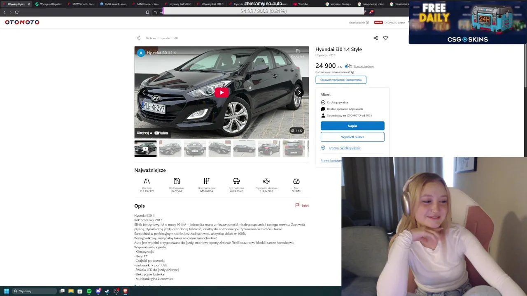Switch to Wynajem Długoterminowy browser tab
The height and width of the screenshot is (296, 527).
tap(48, 4)
